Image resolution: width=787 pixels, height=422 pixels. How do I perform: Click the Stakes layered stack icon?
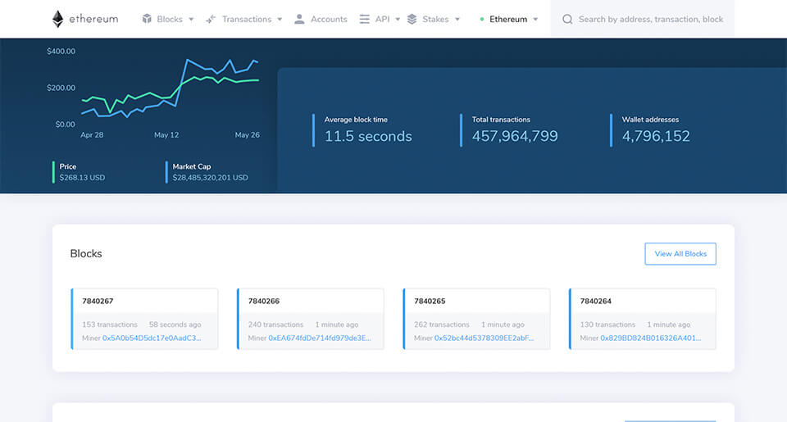pyautogui.click(x=412, y=19)
